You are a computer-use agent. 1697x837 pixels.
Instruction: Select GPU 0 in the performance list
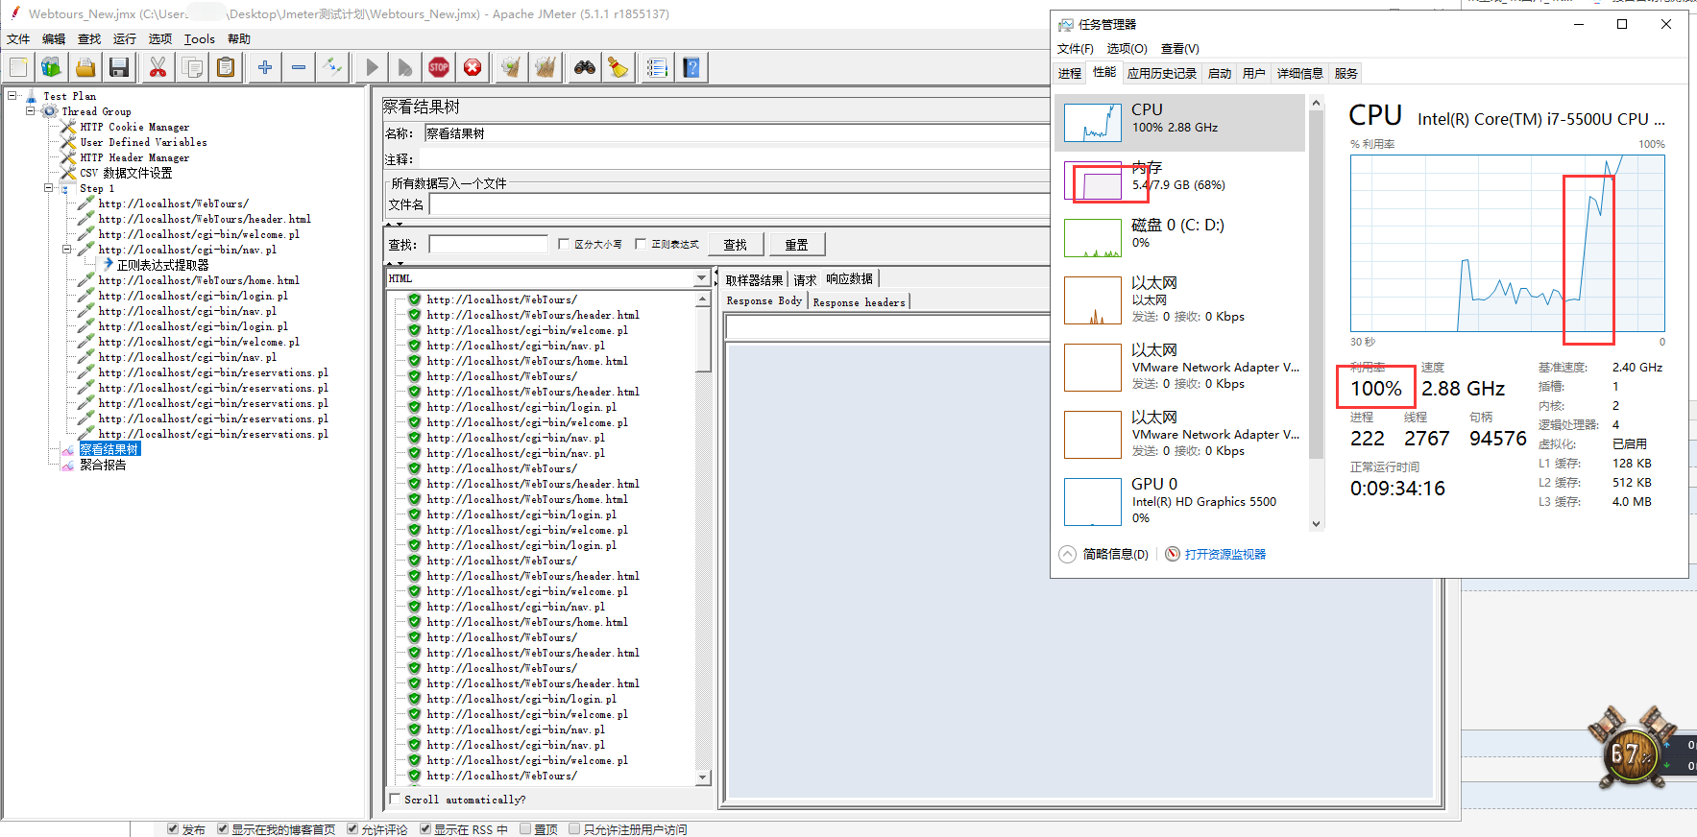pyautogui.click(x=1181, y=501)
